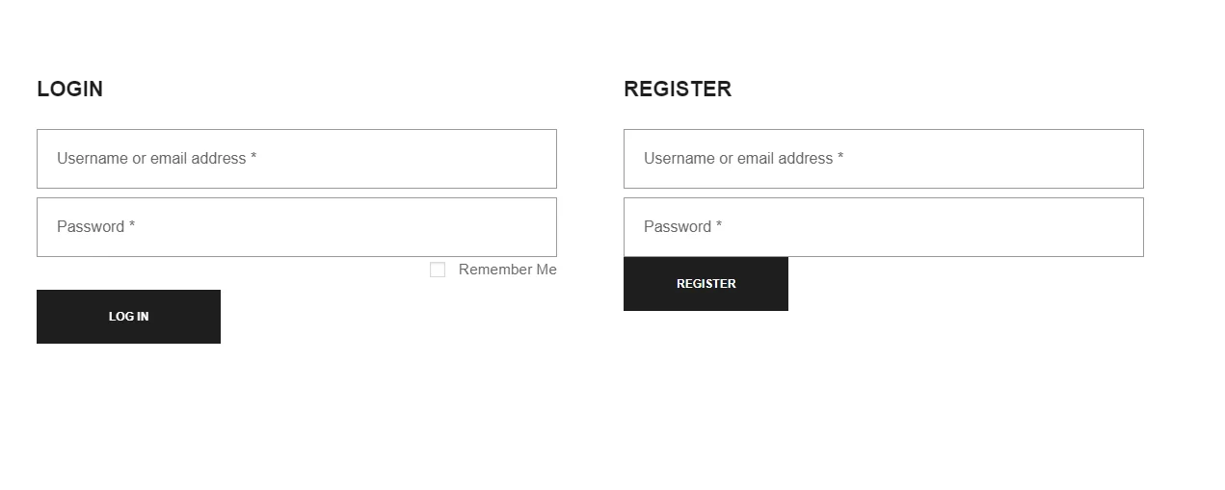Viewport: 1225px width, 490px height.
Task: Submit the form with the LOG IN button
Action: coord(128,317)
